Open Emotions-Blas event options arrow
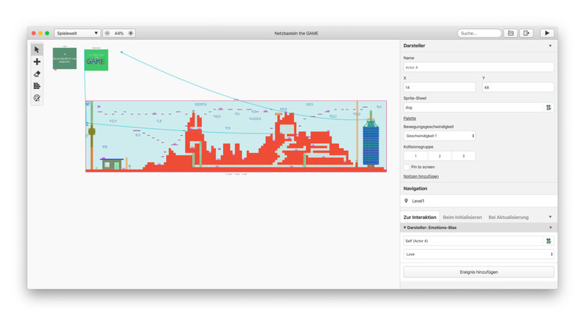Screen dimensions: 577x324 pyautogui.click(x=551, y=228)
